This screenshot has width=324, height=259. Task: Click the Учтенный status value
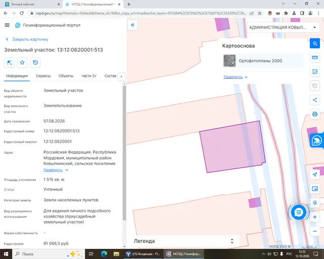[x=53, y=189]
